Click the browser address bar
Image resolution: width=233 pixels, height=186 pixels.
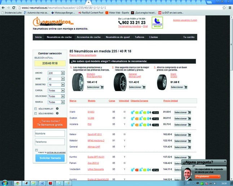[x=120, y=8]
